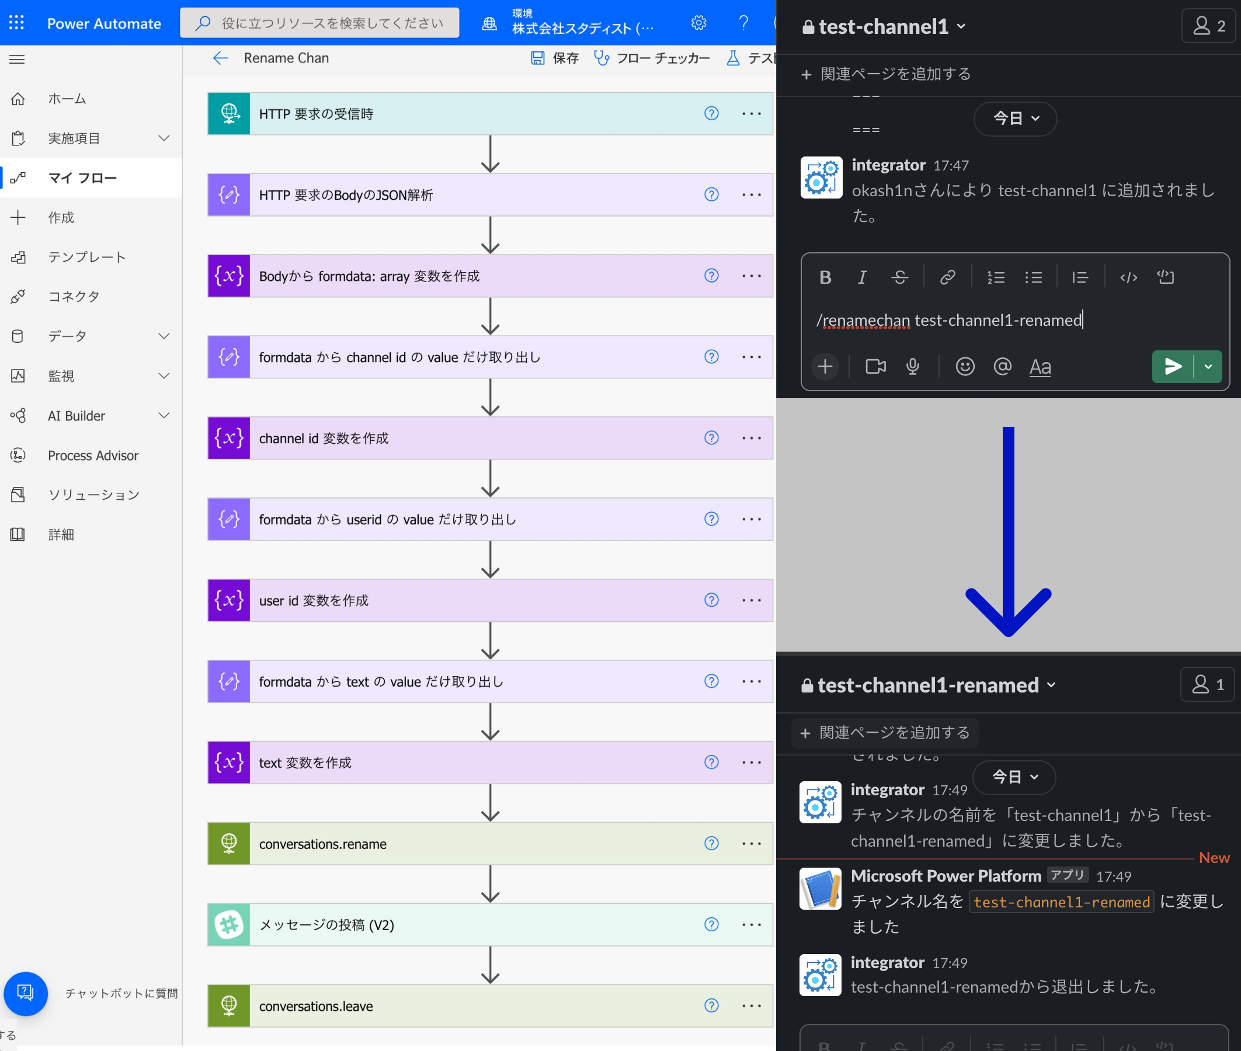Image resolution: width=1241 pixels, height=1051 pixels.
Task: Toggle the Aa formatting visibility button
Action: [x=1040, y=367]
